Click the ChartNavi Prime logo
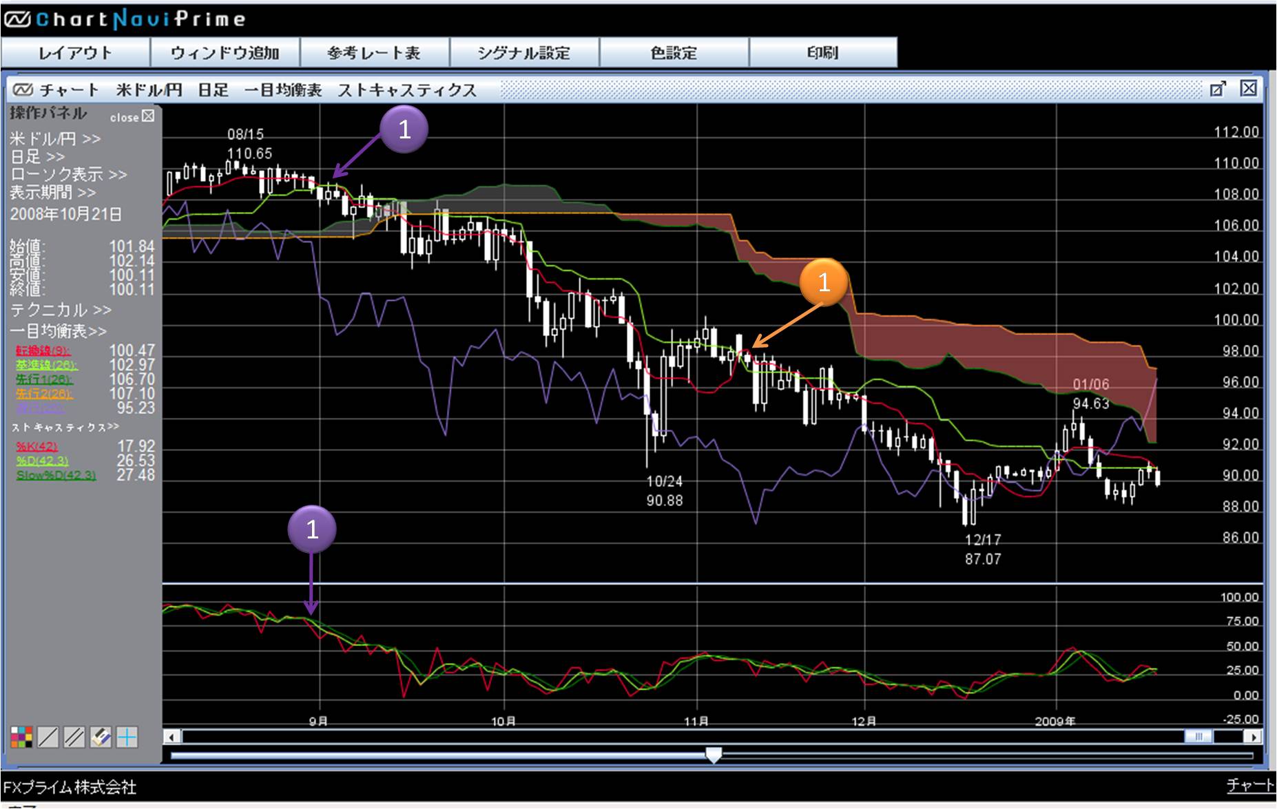Screen dimensions: 1277x809 pos(125,19)
